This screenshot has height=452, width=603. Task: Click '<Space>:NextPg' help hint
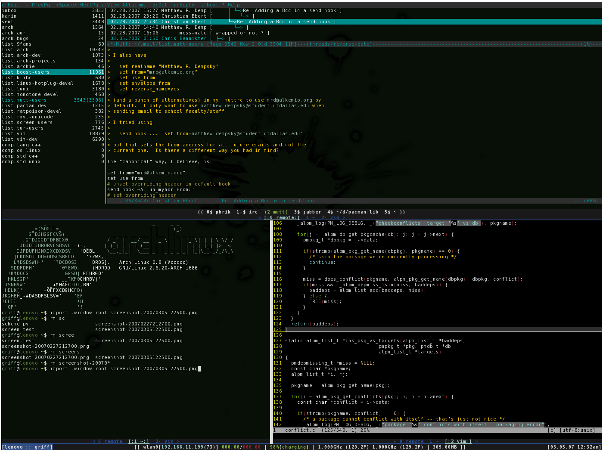coord(77,5)
